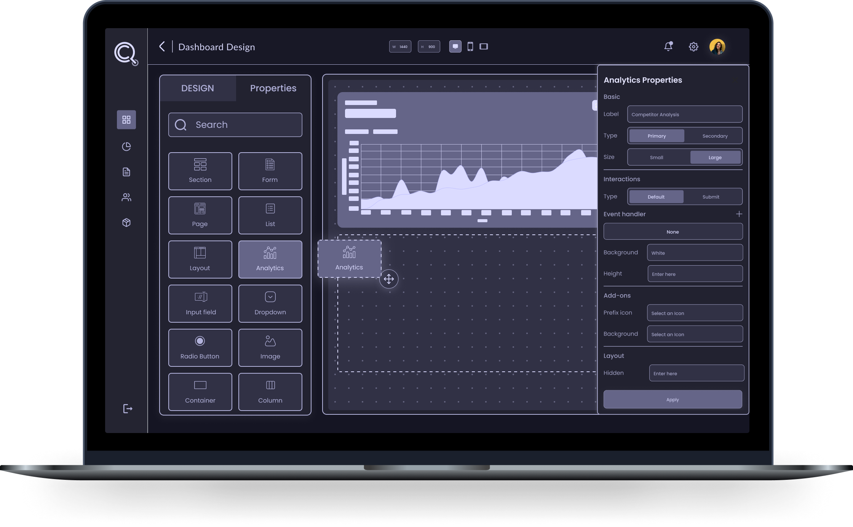The image size is (853, 527).
Task: Select the mobile phone preview icon
Action: pos(470,46)
